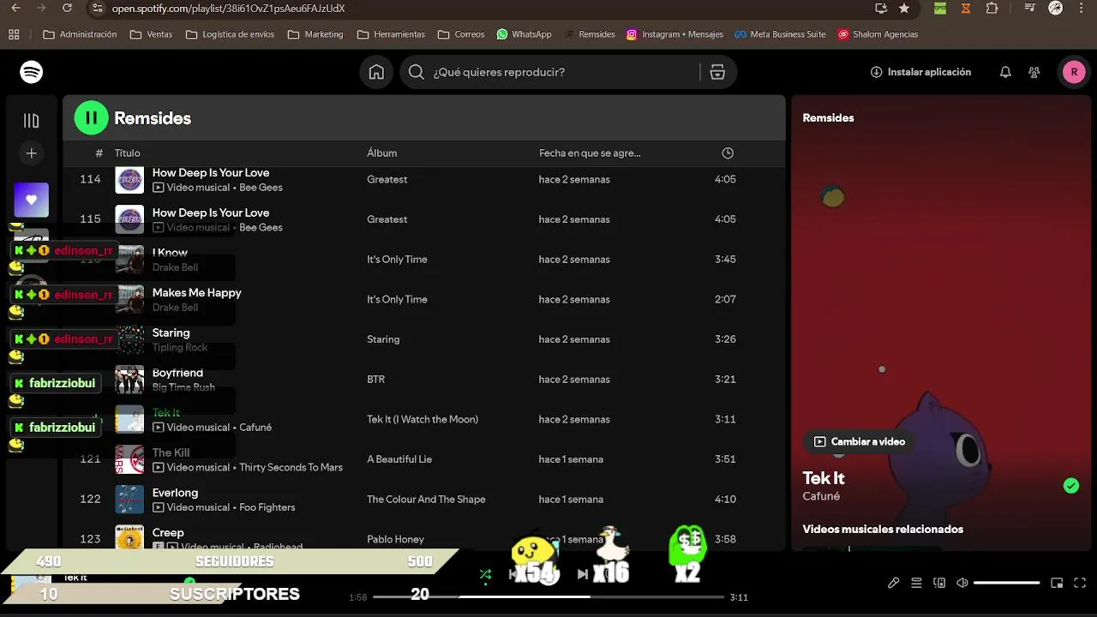Open the Chrome profile avatar
Viewport: 1097px width, 617px height.
pos(1056,8)
